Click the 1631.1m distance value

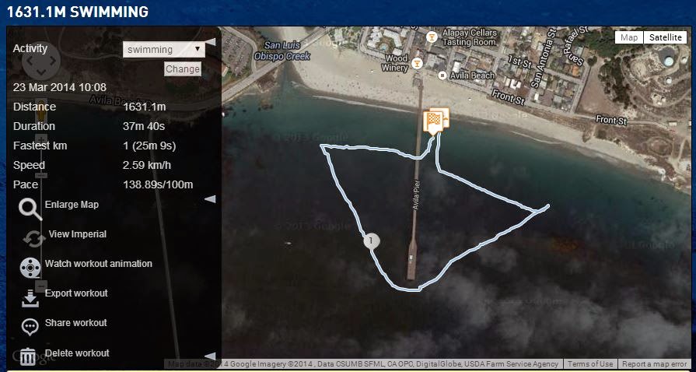(145, 107)
